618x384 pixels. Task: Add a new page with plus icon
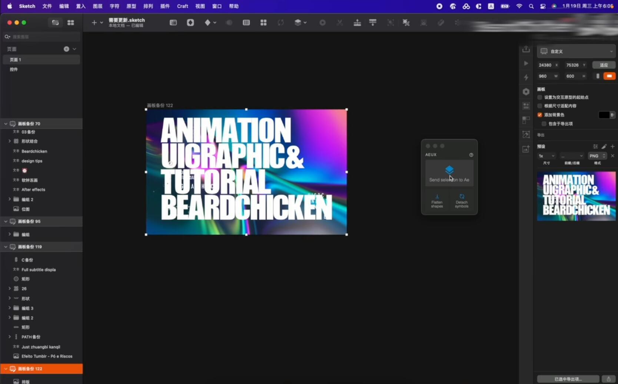[x=66, y=49]
